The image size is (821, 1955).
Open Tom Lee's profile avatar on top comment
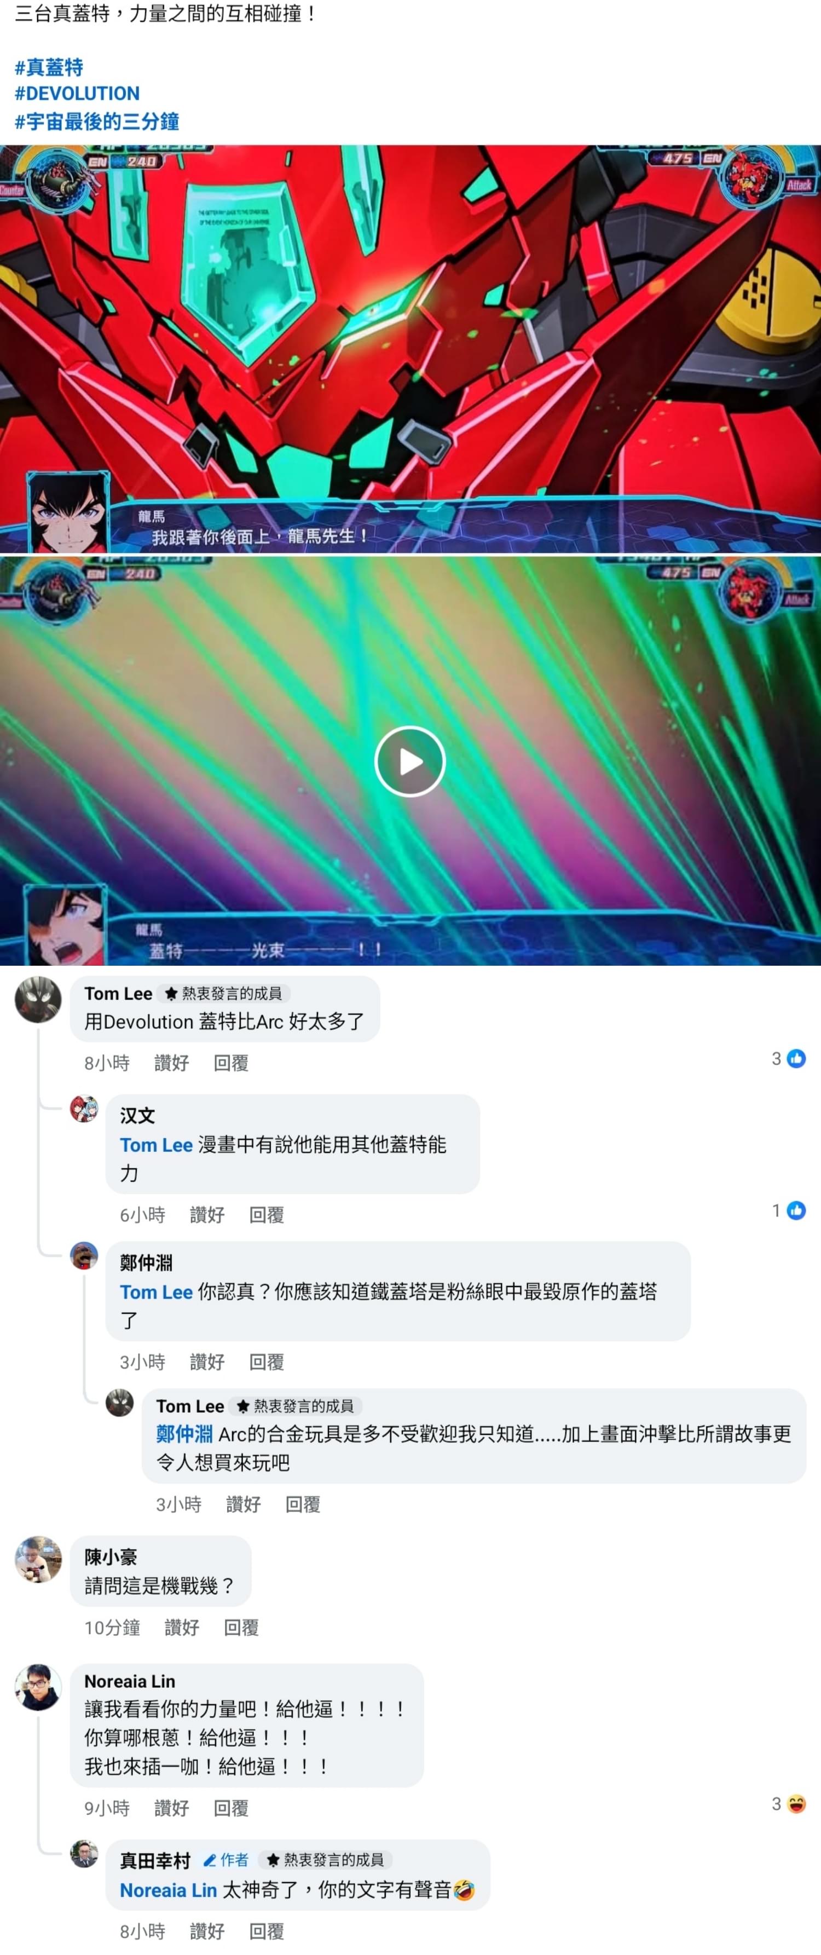38,1000
